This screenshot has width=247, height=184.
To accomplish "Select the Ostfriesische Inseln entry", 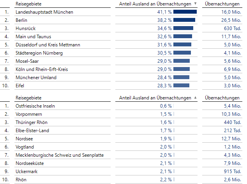I will 35,106.
